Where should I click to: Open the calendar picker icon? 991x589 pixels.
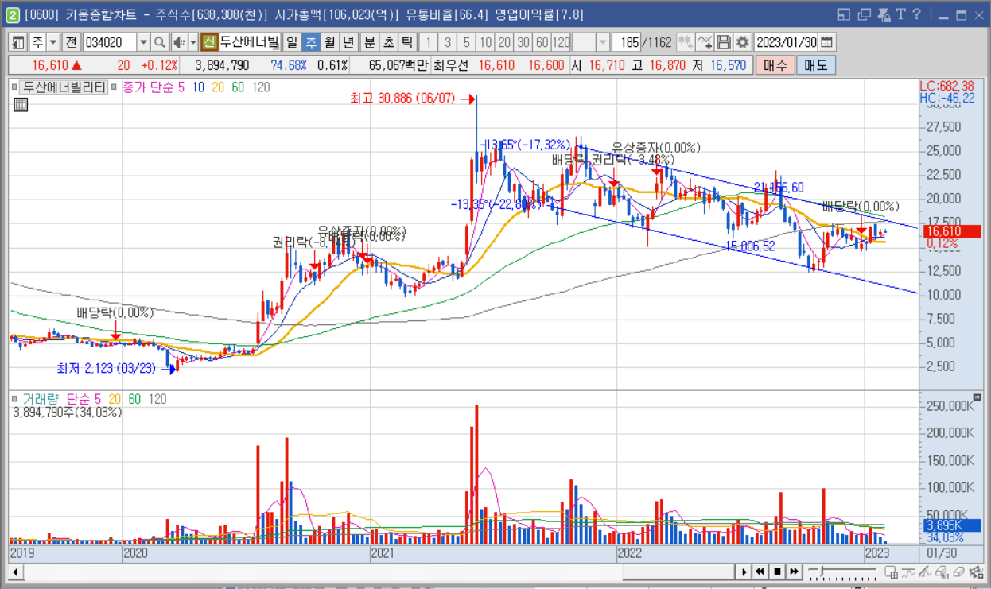point(826,42)
